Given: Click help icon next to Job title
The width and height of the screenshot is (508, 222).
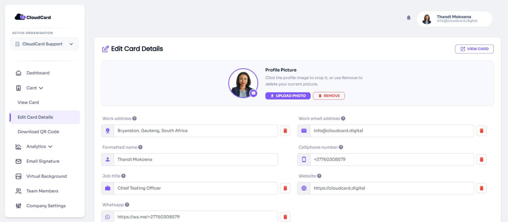Looking at the screenshot, I should point(123,176).
